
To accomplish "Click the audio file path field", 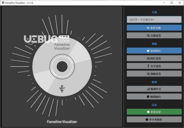I will [x=154, y=20].
